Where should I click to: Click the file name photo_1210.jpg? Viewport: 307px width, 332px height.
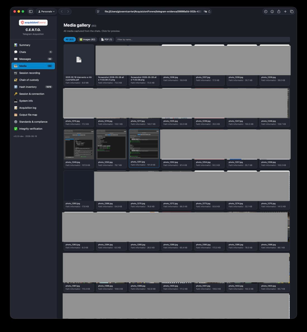(73, 121)
